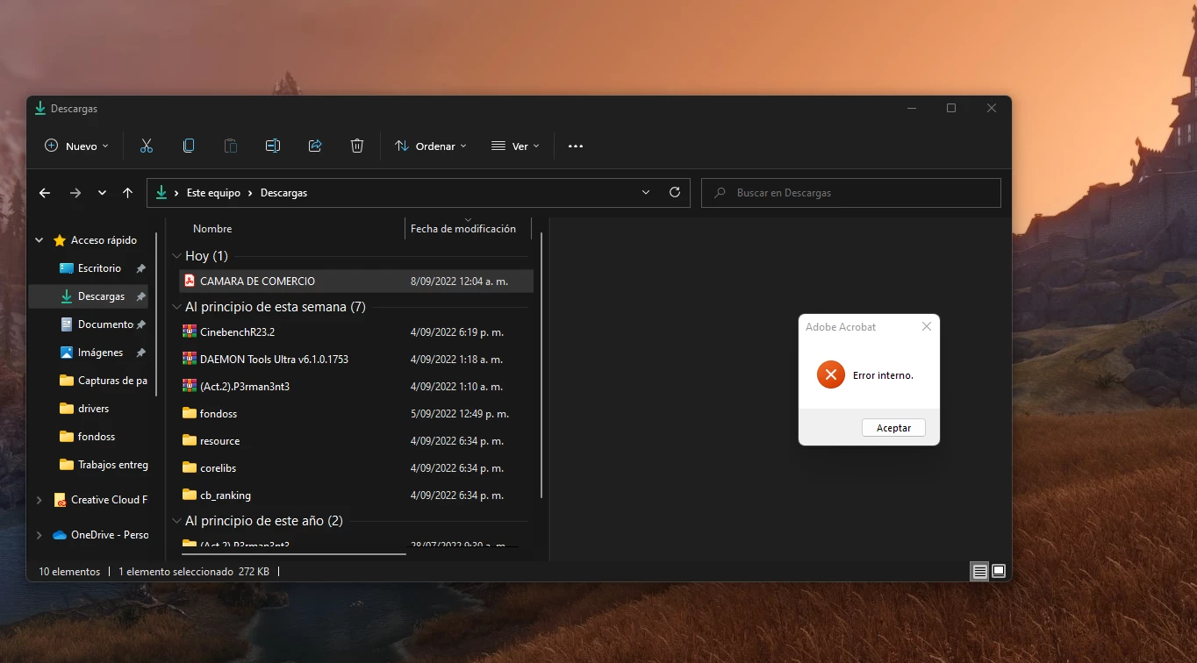
Task: Expand the OneDrive - Personal node
Action: coord(39,535)
